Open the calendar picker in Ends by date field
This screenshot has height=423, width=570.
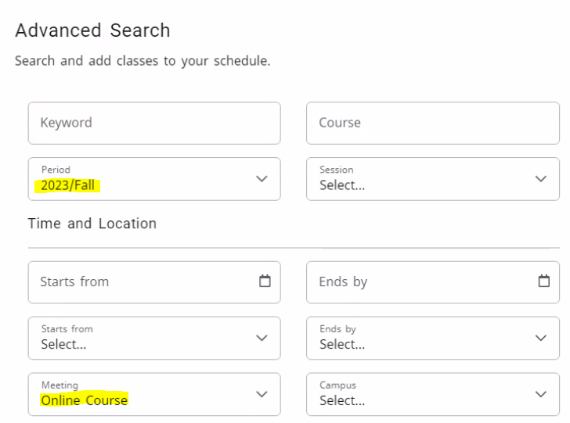pyautogui.click(x=543, y=281)
